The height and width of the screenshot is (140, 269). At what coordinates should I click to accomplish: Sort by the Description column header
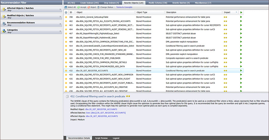[x=193, y=12]
